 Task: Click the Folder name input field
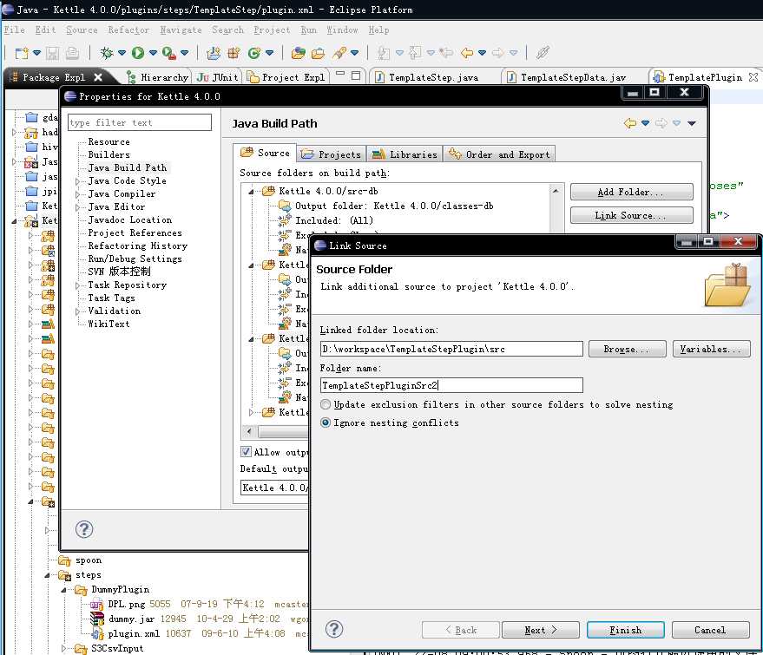(x=451, y=385)
